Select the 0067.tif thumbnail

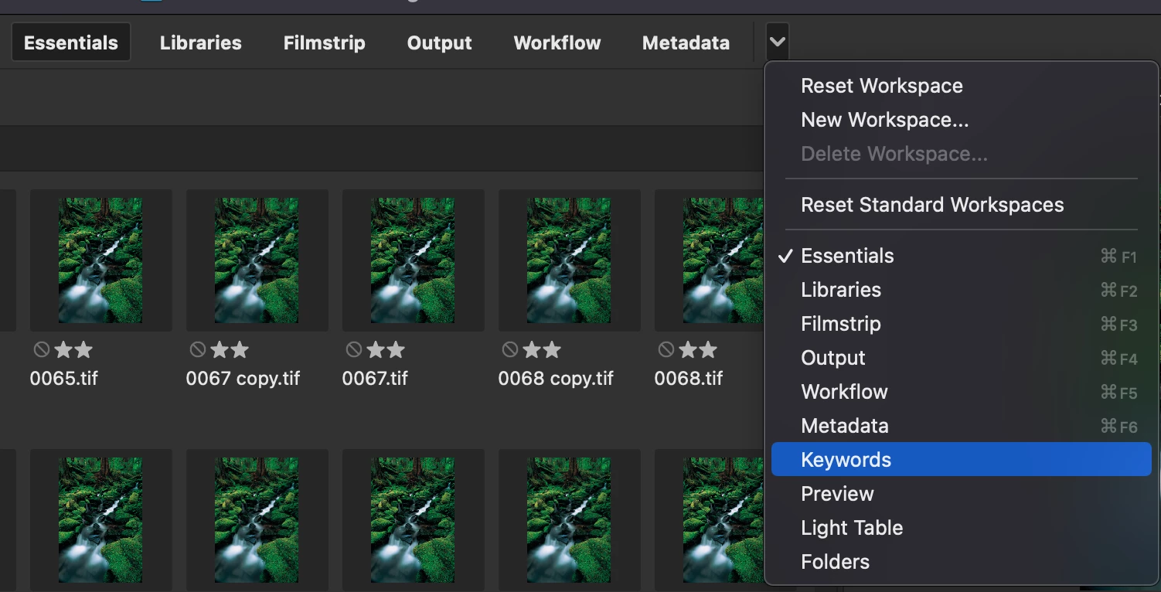coord(413,260)
